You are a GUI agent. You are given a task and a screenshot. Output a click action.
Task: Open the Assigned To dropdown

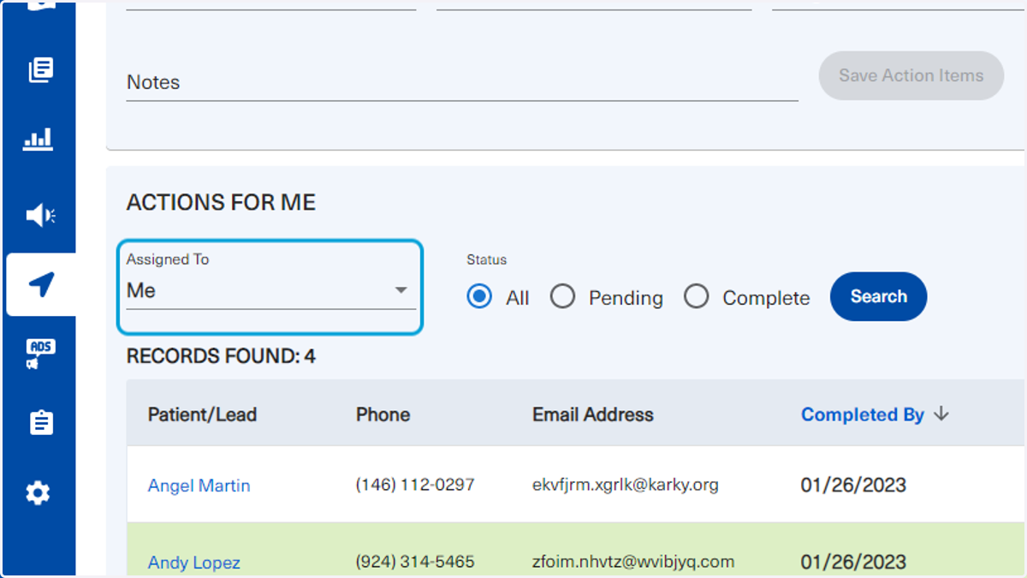point(270,290)
